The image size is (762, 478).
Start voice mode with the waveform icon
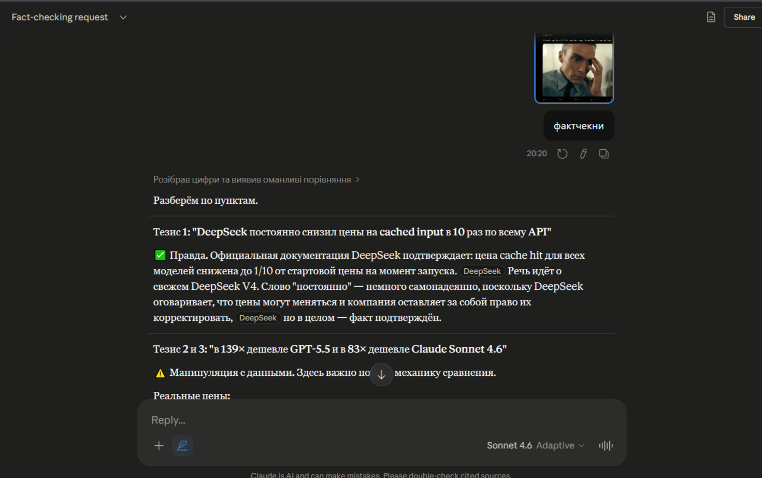[606, 445]
